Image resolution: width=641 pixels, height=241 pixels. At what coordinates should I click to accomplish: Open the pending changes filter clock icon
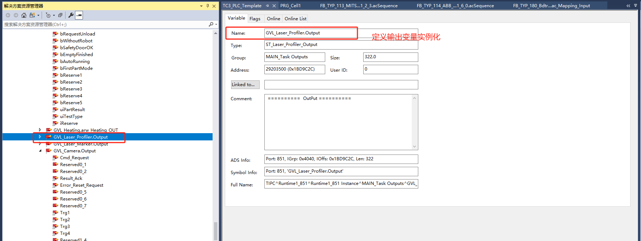coord(48,15)
